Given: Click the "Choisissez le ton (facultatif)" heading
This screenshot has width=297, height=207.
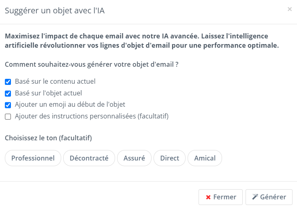Looking at the screenshot, I should pos(48,138).
